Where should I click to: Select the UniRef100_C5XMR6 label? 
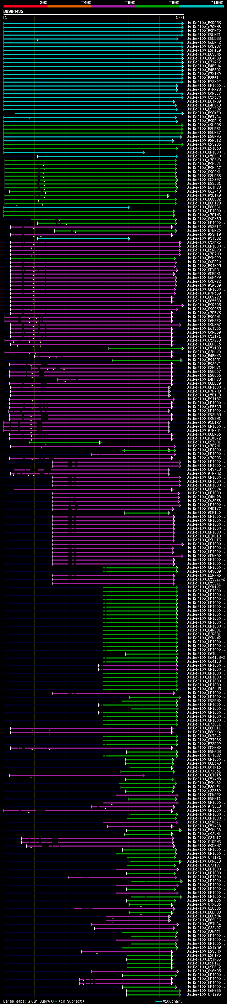(x=204, y=243)
